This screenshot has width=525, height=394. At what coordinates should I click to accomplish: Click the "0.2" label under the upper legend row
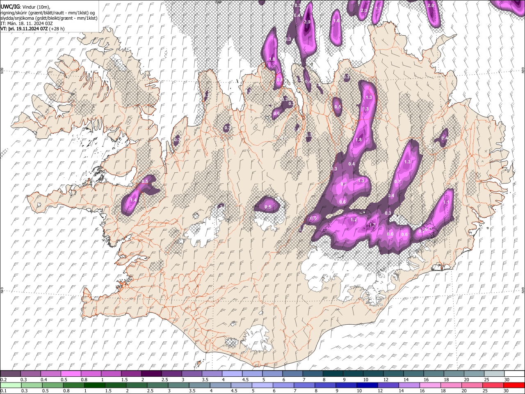[x=3, y=380]
